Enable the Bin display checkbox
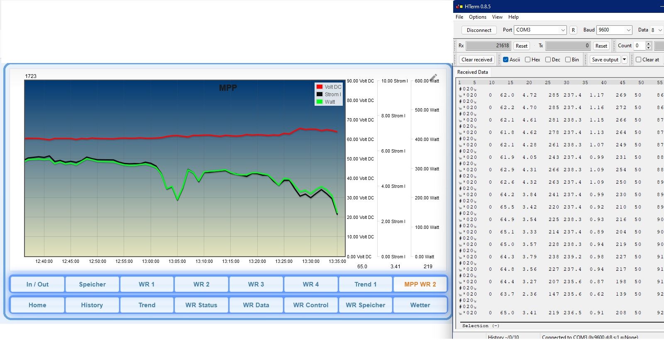Image resolution: width=664 pixels, height=340 pixels. (568, 60)
